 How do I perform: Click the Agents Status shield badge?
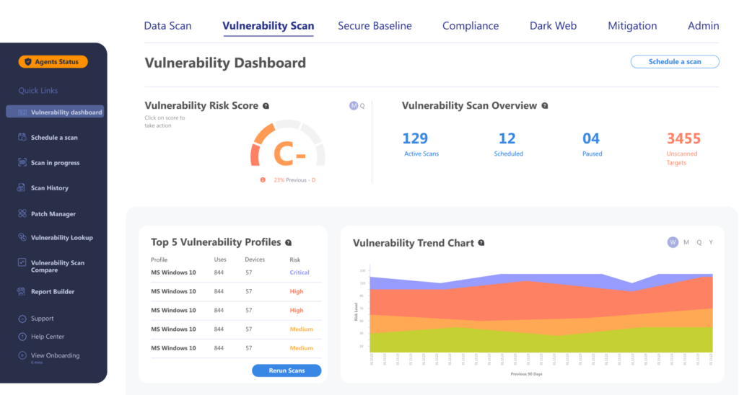coord(53,62)
